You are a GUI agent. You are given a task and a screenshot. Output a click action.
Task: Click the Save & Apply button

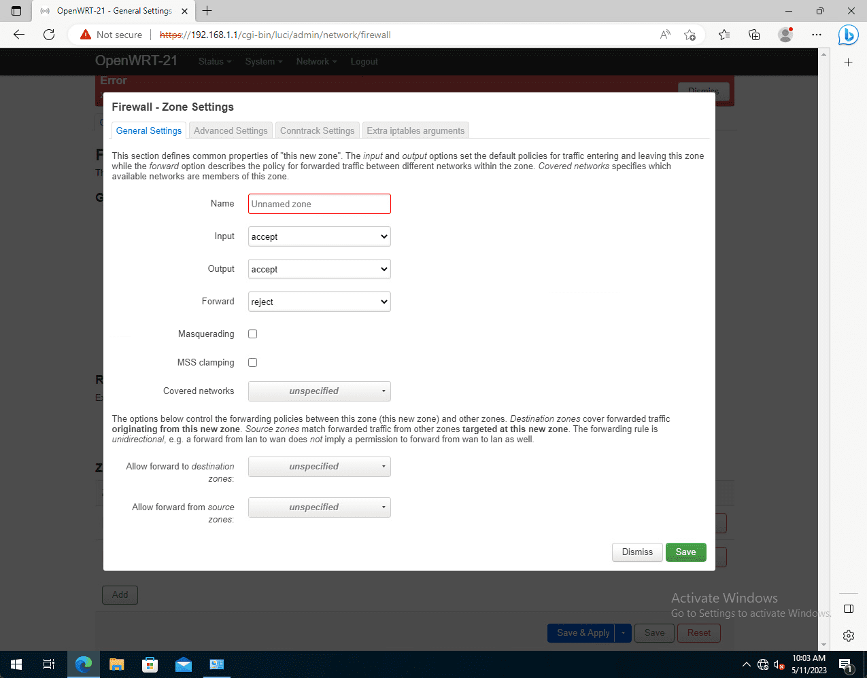(582, 633)
